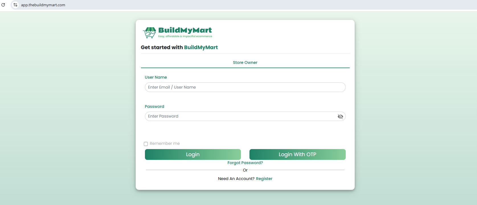Switch to the Store Owner tab
The height and width of the screenshot is (205, 477).
245,62
